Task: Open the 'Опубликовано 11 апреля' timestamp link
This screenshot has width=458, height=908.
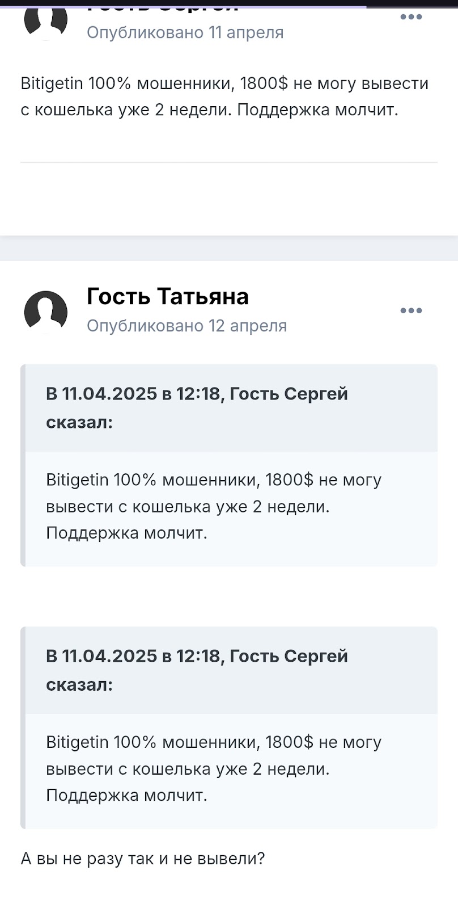Action: click(x=185, y=32)
